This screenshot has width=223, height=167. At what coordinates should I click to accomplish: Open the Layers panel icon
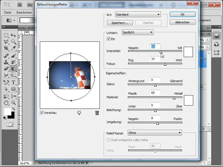click(216, 36)
